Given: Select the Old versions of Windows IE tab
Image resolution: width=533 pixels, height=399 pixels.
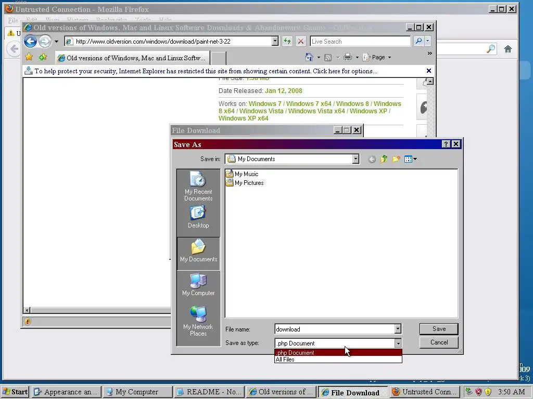Looking at the screenshot, I should pyautogui.click(x=132, y=58).
